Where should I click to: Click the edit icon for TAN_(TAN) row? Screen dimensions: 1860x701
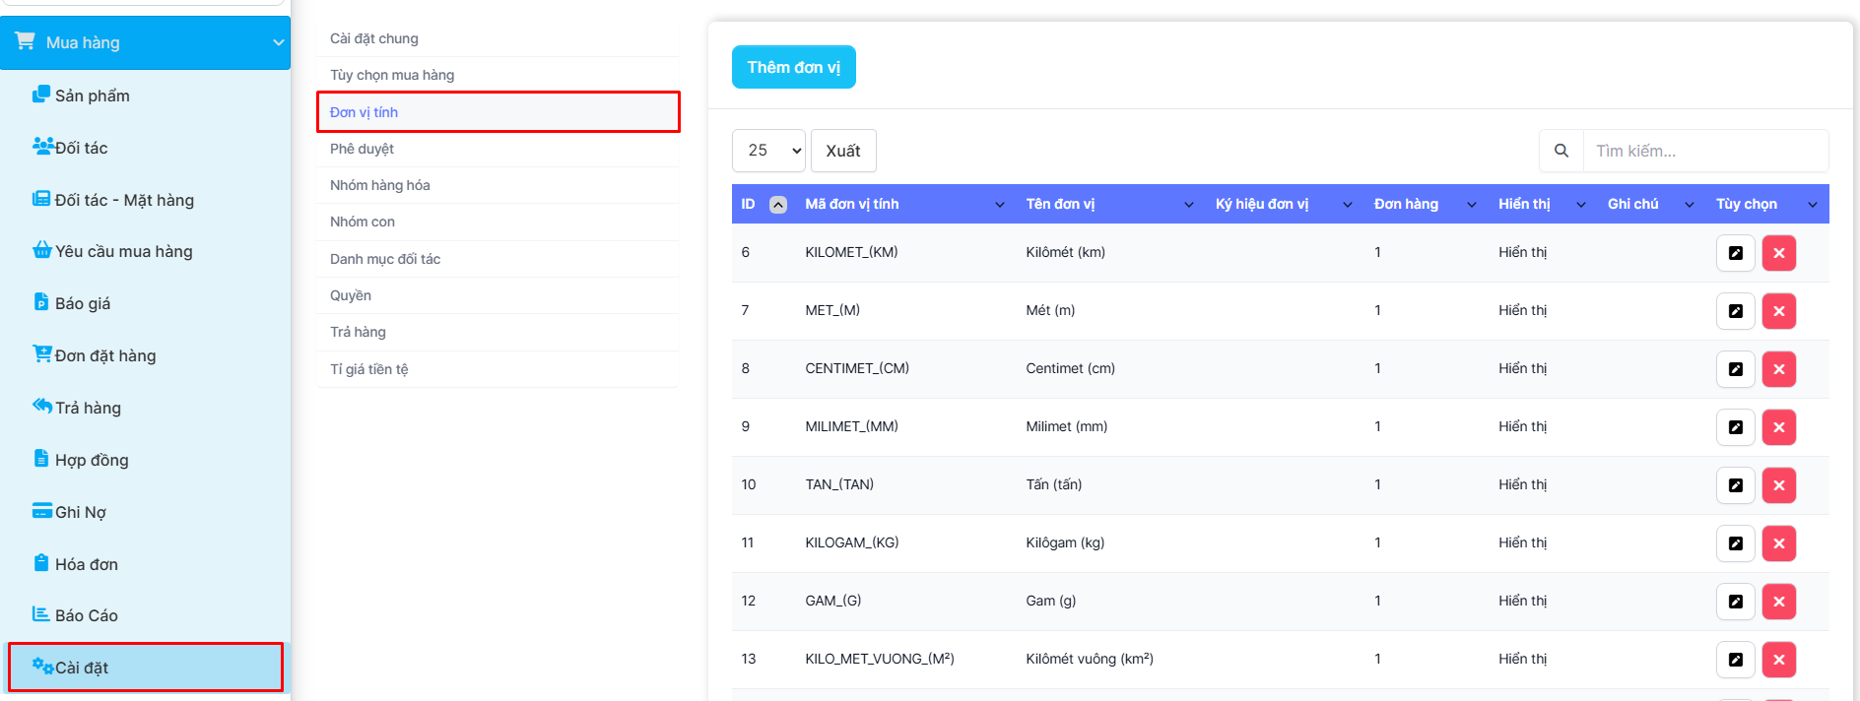click(1735, 485)
